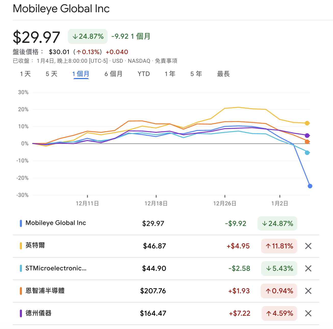The height and width of the screenshot is (329, 333).
Task: Click the +0.040 after-hours change value
Action: click(x=117, y=52)
